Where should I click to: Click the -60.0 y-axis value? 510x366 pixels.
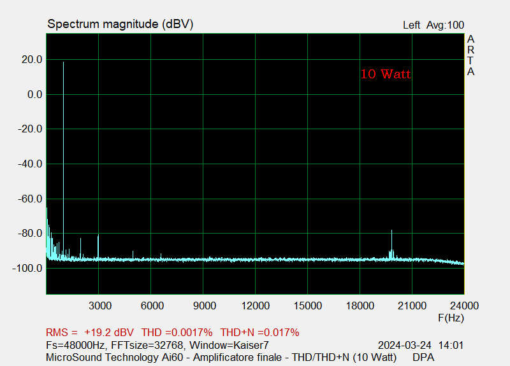click(x=30, y=199)
